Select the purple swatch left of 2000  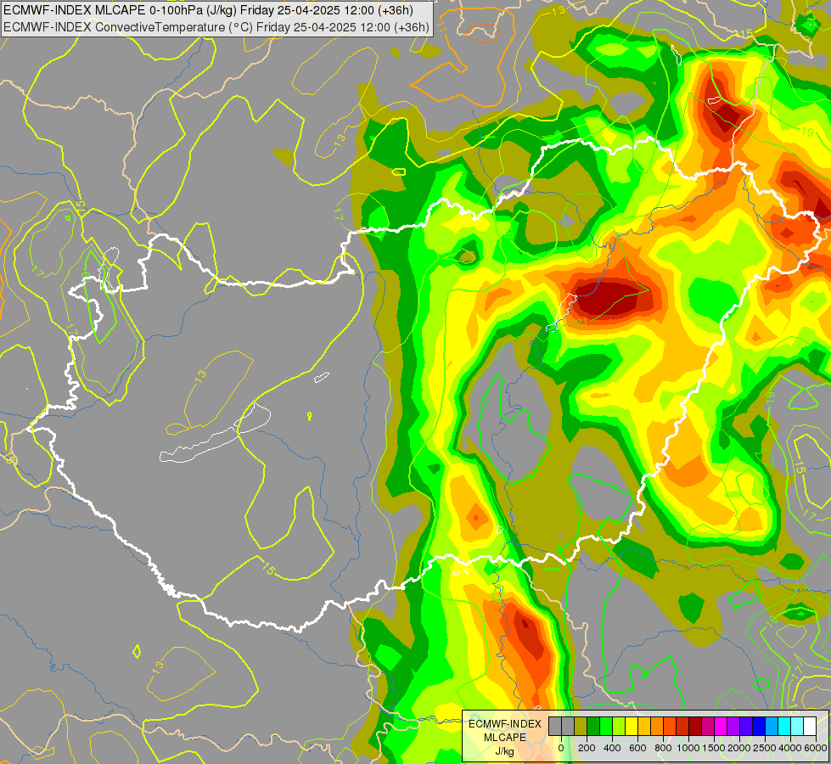[733, 727]
